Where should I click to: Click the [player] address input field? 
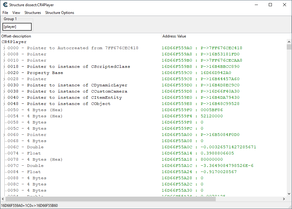[x=17, y=27]
